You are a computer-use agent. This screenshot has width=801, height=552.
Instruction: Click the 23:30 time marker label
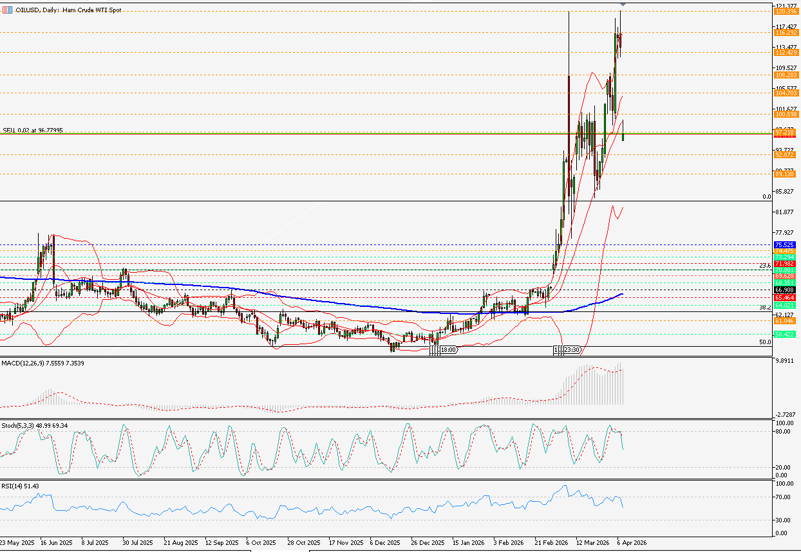(572, 350)
